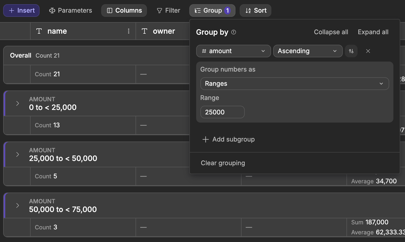This screenshot has height=242, width=405.
Task: Click the Count 21 summary cell under name
Action: pyautogui.click(x=83, y=74)
